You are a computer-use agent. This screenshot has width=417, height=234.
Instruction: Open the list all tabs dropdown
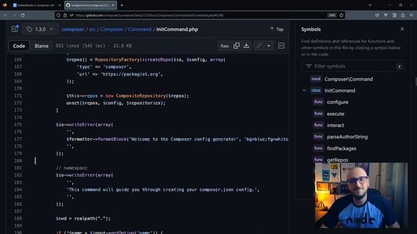[370, 5]
